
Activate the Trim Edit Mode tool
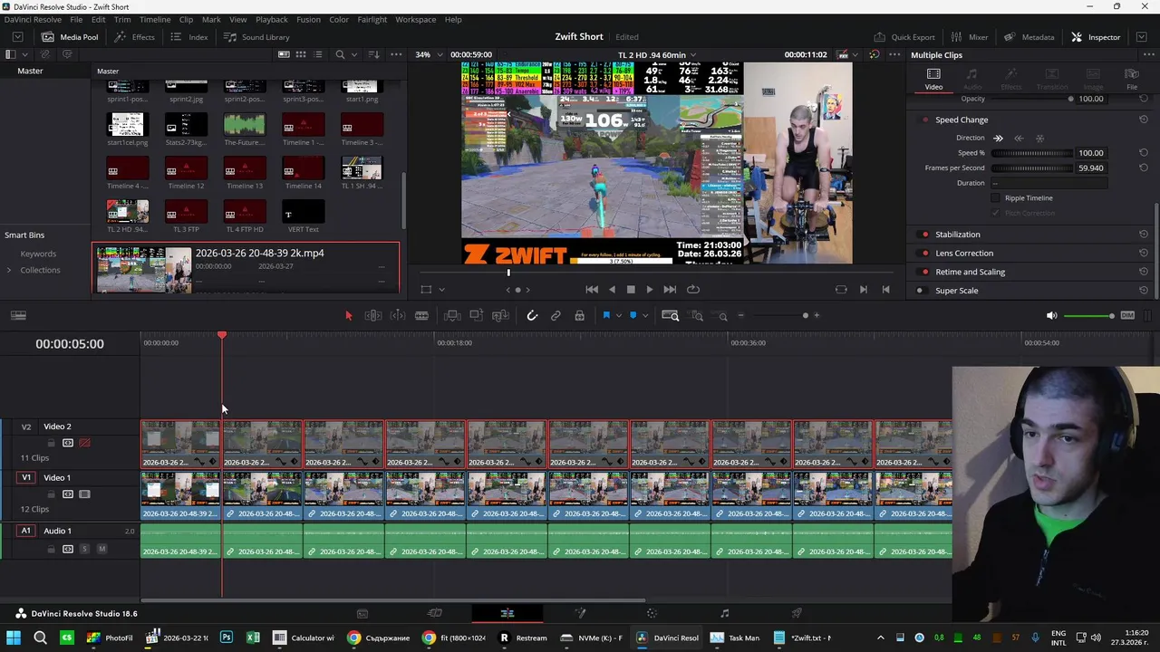[x=372, y=315]
